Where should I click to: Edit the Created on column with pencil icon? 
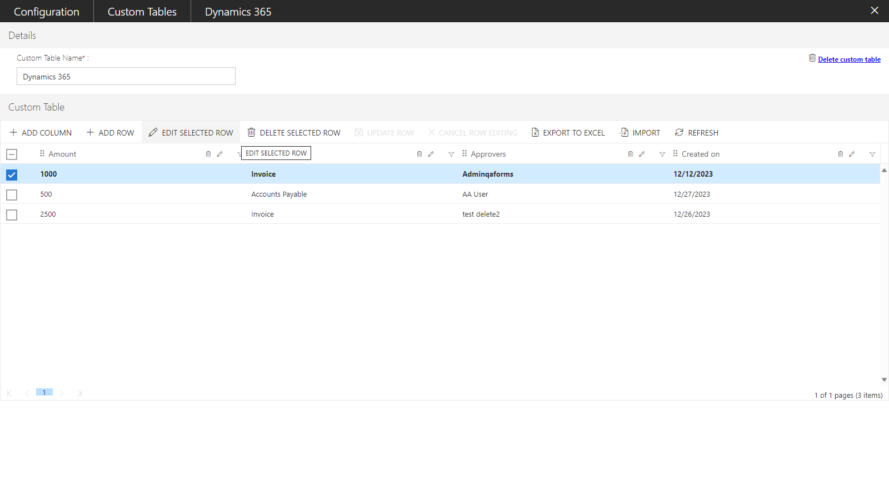coord(852,154)
